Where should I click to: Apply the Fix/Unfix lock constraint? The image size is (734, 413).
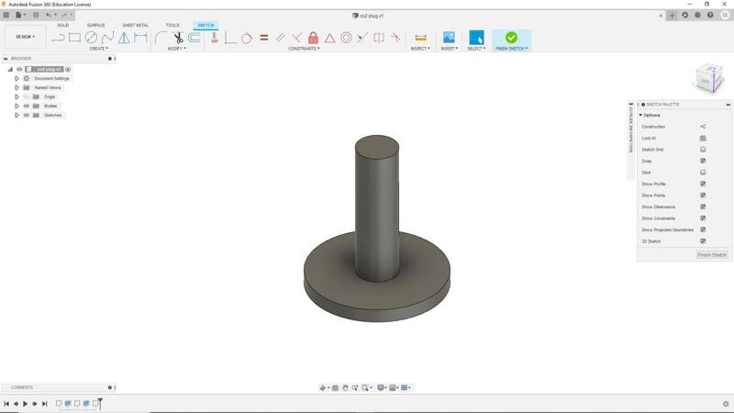[x=313, y=38]
